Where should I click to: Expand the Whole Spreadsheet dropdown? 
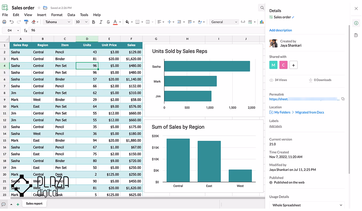pyautogui.click(x=307, y=205)
